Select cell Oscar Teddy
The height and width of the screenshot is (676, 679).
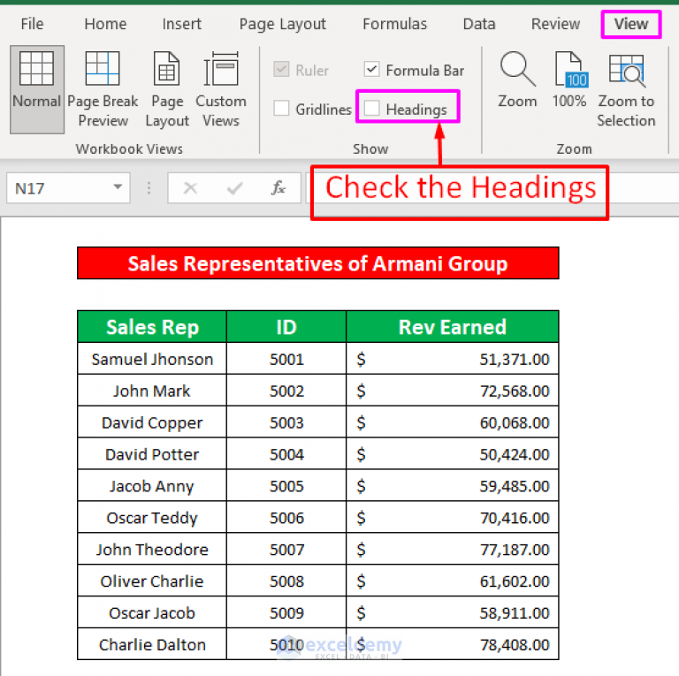(152, 517)
